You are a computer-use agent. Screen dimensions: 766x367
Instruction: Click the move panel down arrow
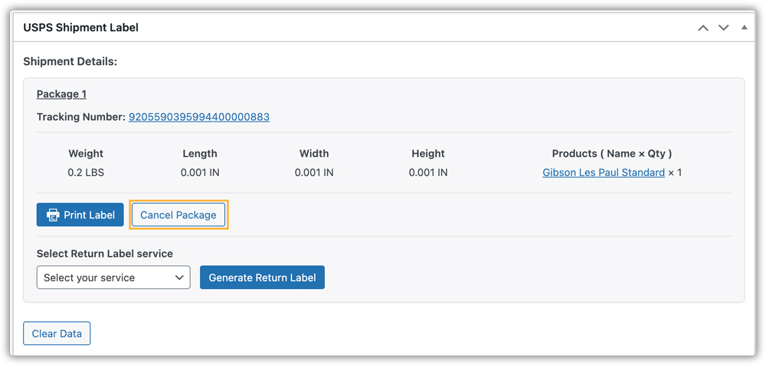723,28
